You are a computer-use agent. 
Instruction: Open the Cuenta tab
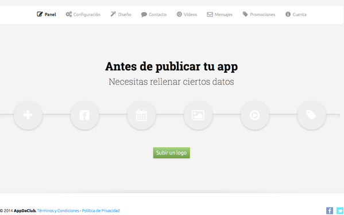(296, 14)
